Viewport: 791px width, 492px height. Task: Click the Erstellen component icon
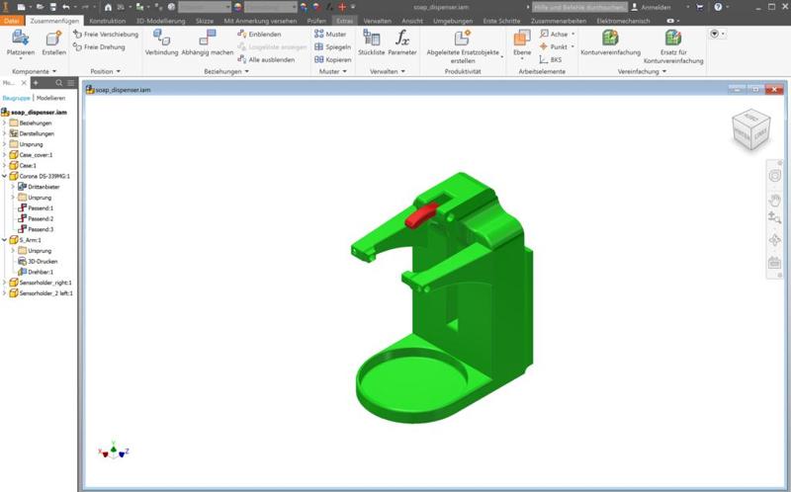53,38
